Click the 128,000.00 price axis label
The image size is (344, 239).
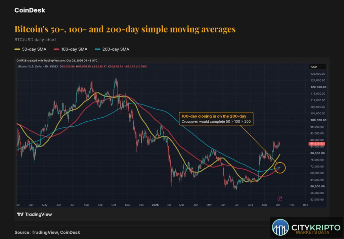tap(318, 74)
